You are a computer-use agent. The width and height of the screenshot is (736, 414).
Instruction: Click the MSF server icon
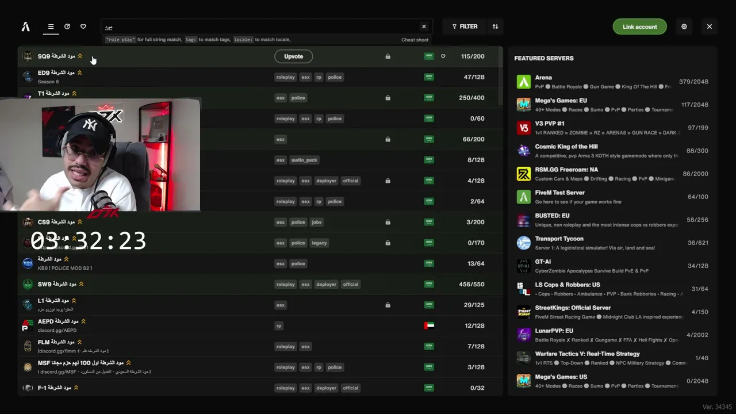pos(28,367)
